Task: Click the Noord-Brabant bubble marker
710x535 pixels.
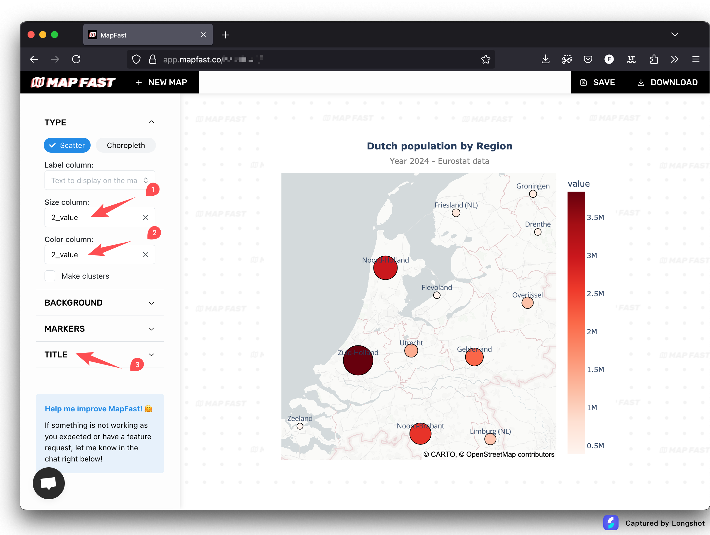Action: pos(420,434)
